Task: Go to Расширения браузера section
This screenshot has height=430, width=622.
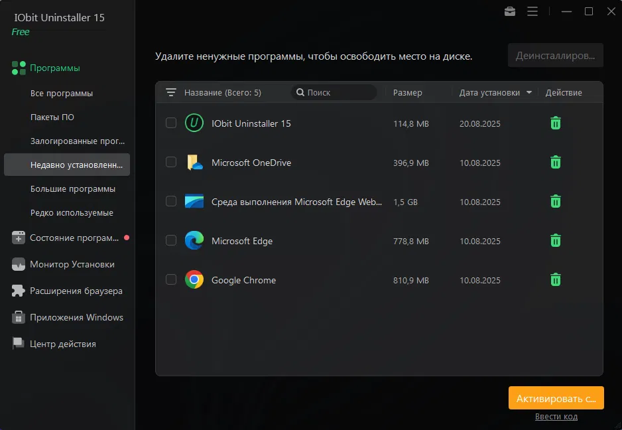Action: click(76, 291)
